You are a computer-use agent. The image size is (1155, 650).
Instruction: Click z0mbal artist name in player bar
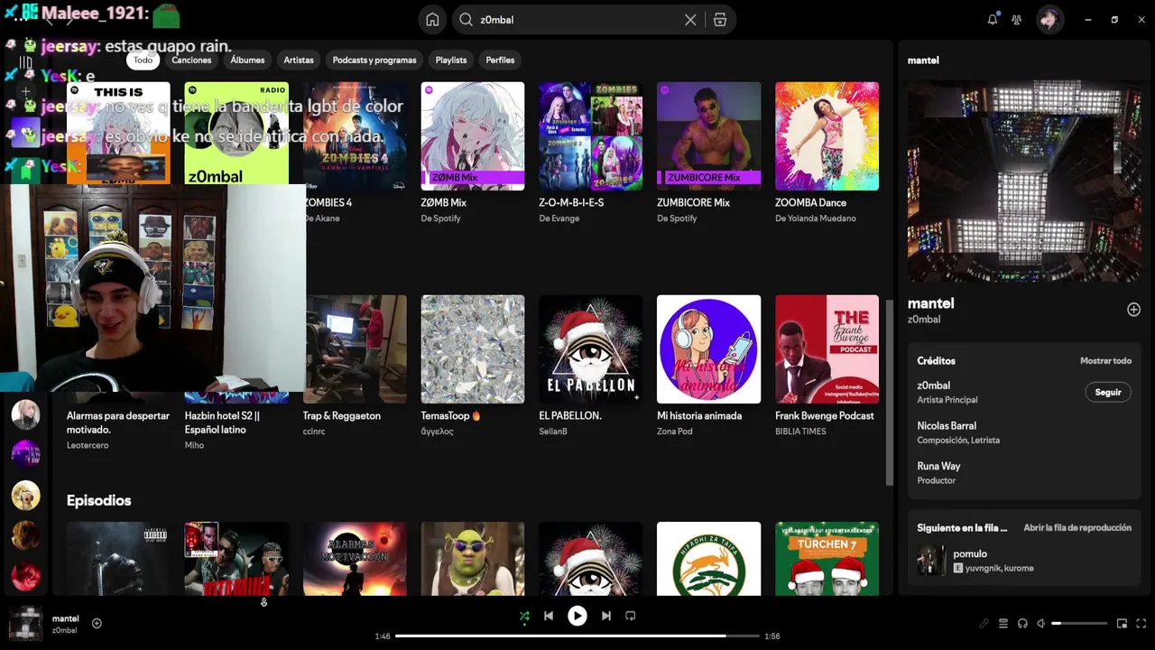64,630
